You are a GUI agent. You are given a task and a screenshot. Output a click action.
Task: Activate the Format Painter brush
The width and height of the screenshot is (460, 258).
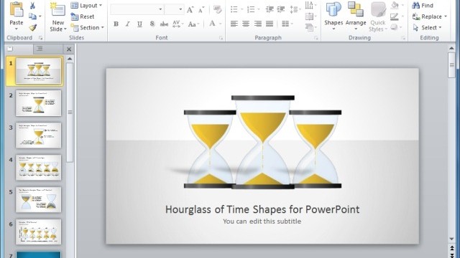pos(32,27)
